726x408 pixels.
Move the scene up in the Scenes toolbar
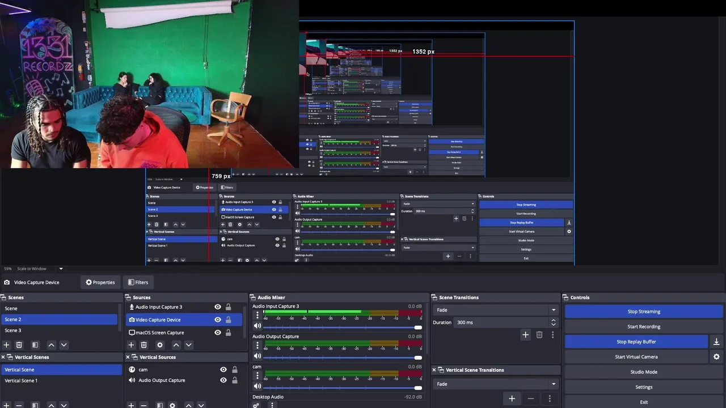51,345
